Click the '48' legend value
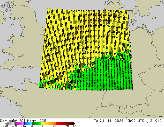Viewport: 164px width, 127px height. [x=74, y=126]
